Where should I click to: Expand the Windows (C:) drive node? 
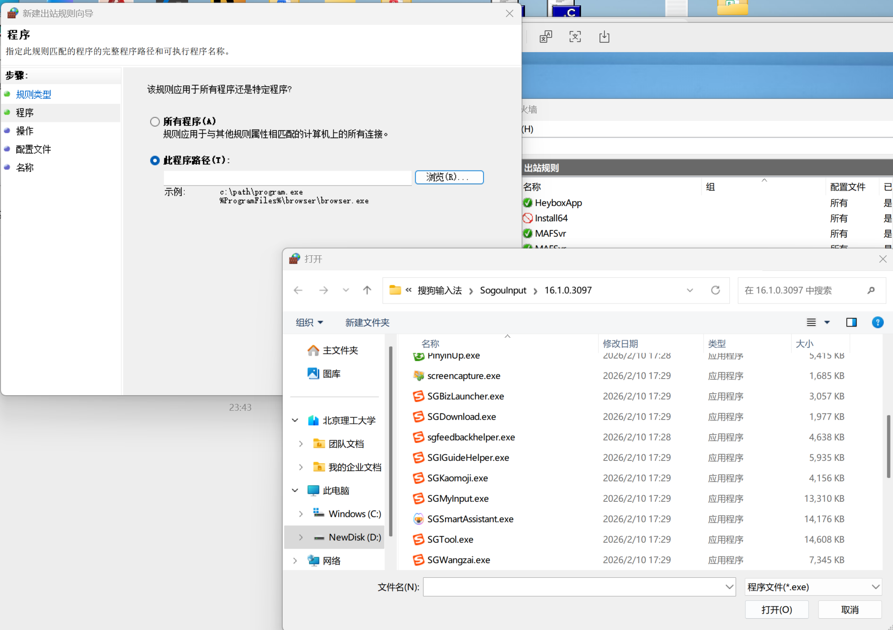point(301,514)
